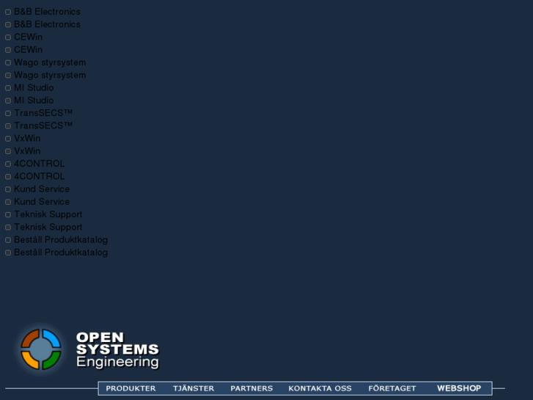Open the FÖRETAGET navigation item
The height and width of the screenshot is (400, 533).
click(x=392, y=388)
